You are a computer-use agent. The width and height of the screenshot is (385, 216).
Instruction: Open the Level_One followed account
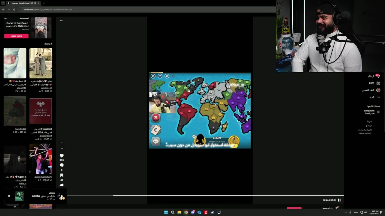point(372,112)
